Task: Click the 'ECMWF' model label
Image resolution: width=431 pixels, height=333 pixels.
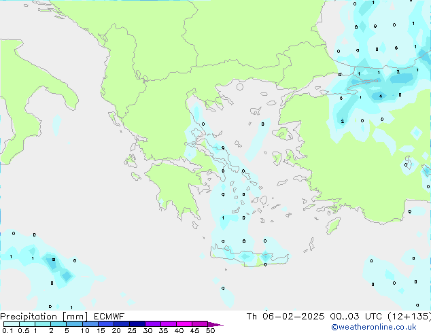Action: click(x=109, y=317)
